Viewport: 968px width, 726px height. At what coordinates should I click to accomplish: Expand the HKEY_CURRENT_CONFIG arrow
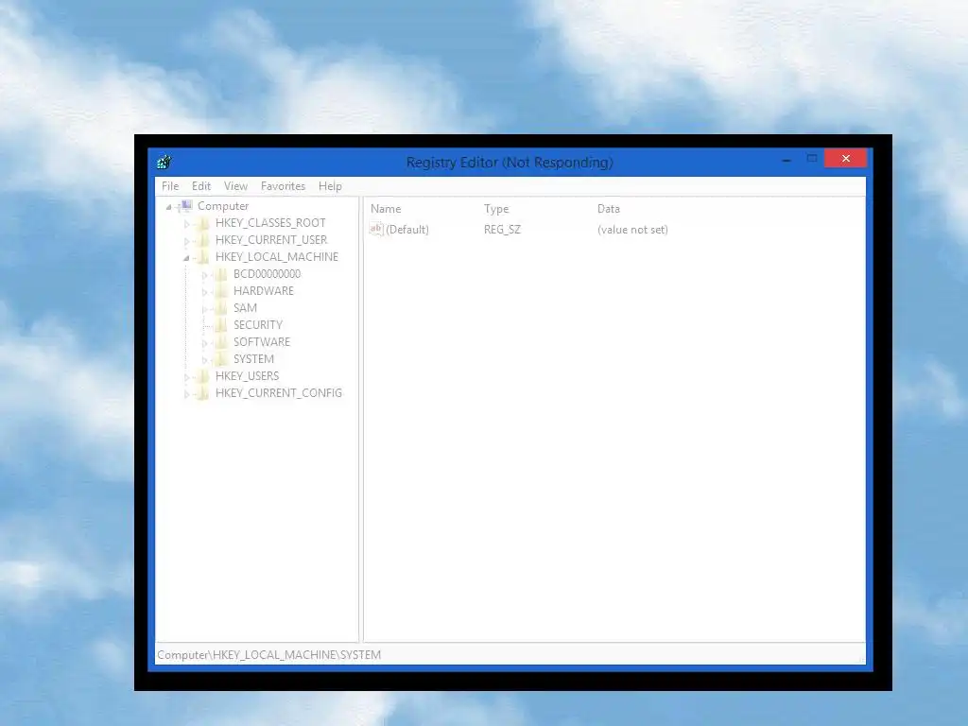(x=186, y=394)
